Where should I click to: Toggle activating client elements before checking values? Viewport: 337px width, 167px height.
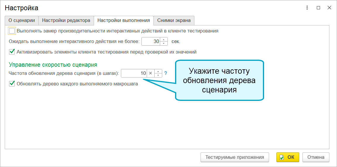coord(12,52)
